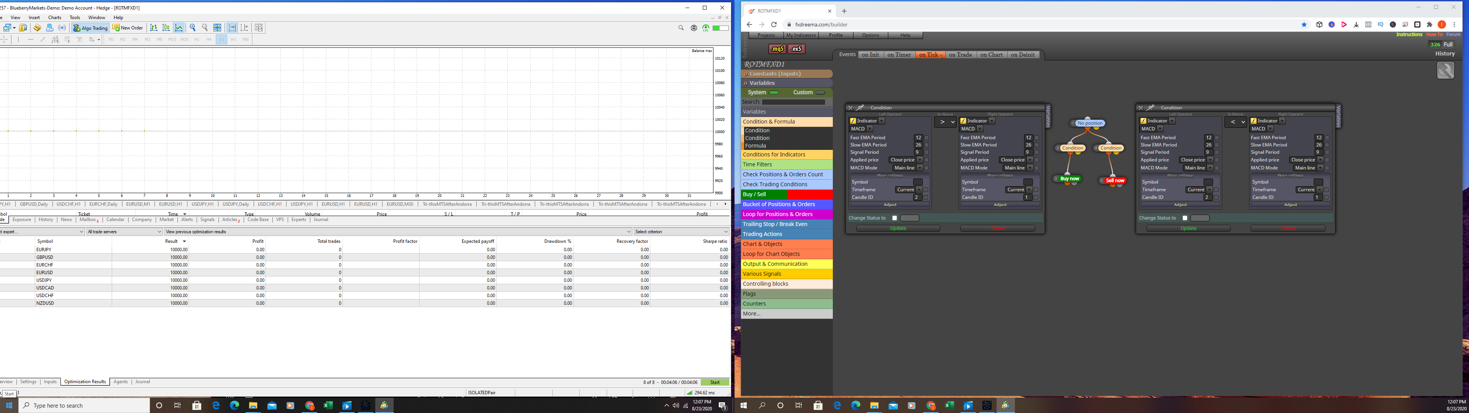This screenshot has height=413, width=1469.
Task: Click Delete in the right Condition panel
Action: [x=1288, y=228]
